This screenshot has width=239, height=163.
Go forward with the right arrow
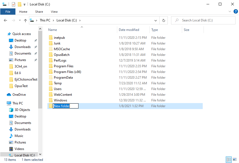point(14,20)
